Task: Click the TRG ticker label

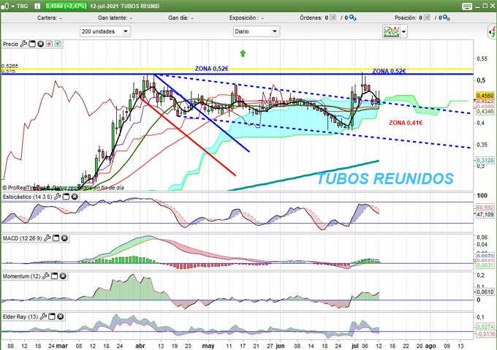Action: click(22, 6)
